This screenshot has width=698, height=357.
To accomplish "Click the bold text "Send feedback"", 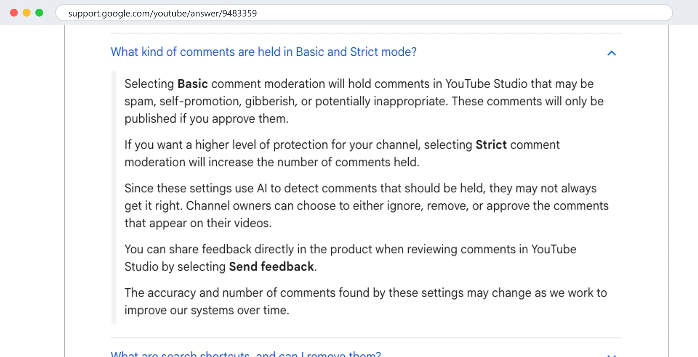I will [271, 266].
